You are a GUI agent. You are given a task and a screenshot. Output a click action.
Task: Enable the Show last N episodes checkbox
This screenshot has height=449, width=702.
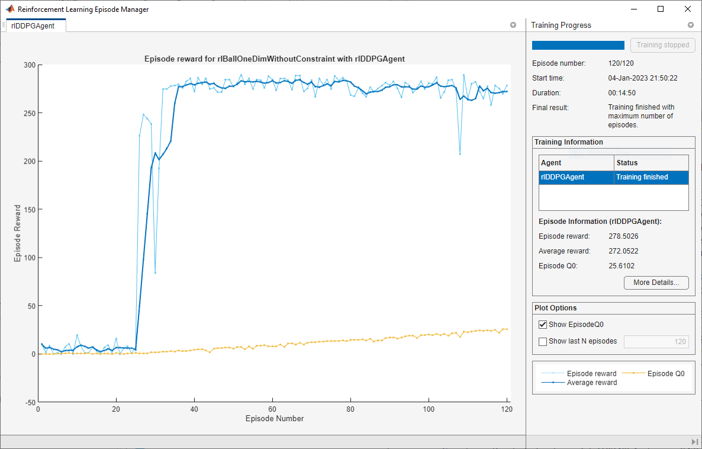tap(543, 341)
